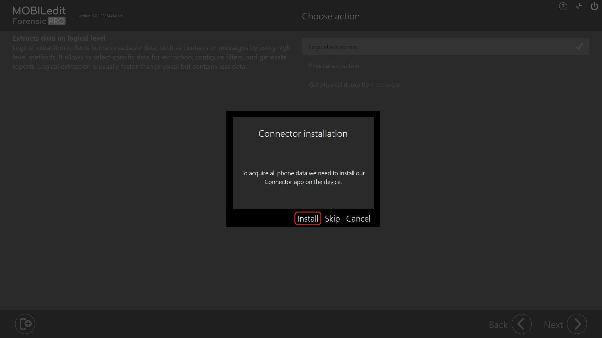Click the MOBILedit Forensic PRO logo
The image size is (602, 338).
click(x=39, y=16)
